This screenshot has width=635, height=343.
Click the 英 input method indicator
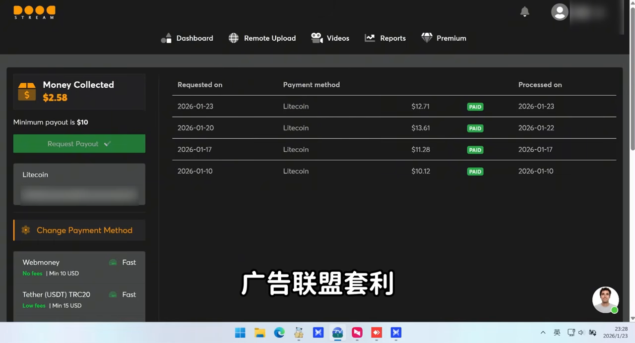coord(557,333)
